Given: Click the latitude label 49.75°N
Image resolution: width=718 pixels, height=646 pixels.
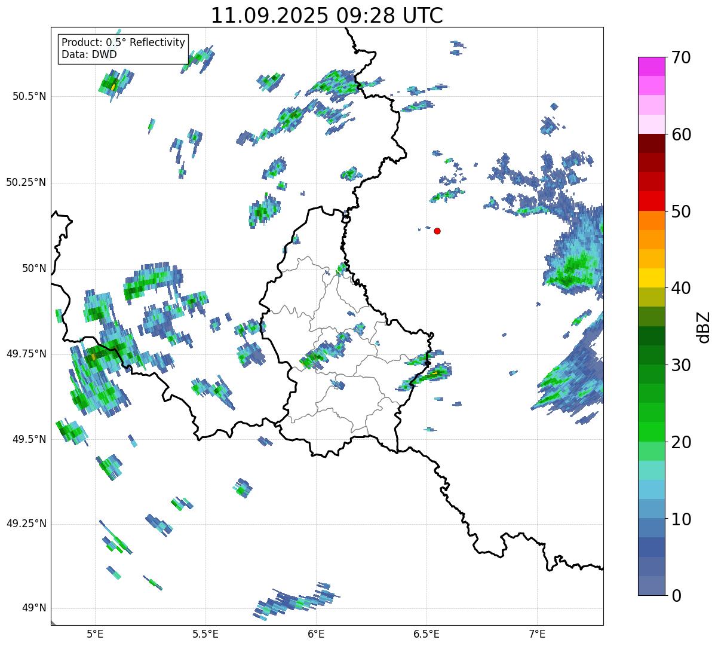Looking at the screenshot, I should coord(26,354).
